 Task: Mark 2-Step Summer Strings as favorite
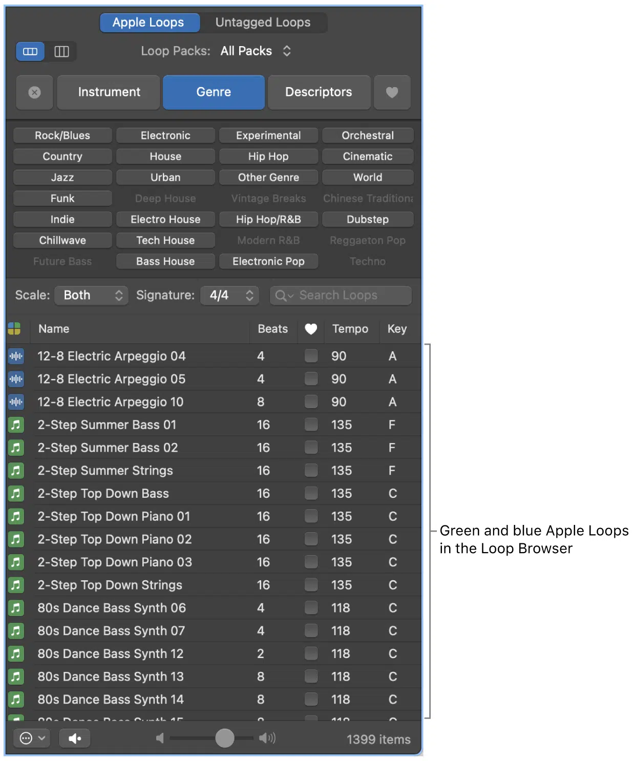click(x=311, y=471)
